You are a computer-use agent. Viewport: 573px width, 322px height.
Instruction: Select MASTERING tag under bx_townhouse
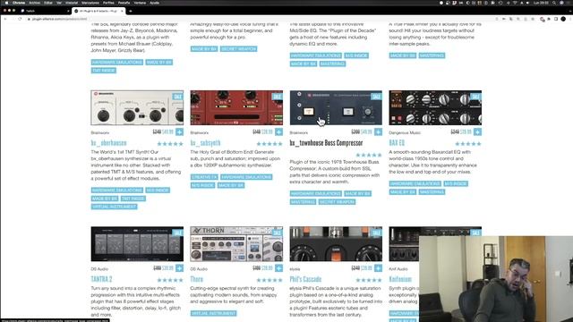pos(303,202)
